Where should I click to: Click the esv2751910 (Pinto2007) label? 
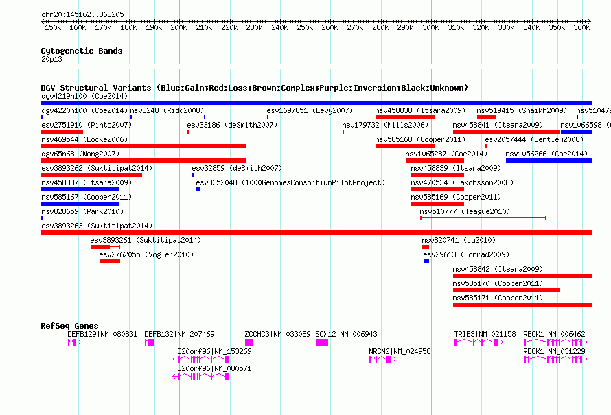pyautogui.click(x=87, y=125)
